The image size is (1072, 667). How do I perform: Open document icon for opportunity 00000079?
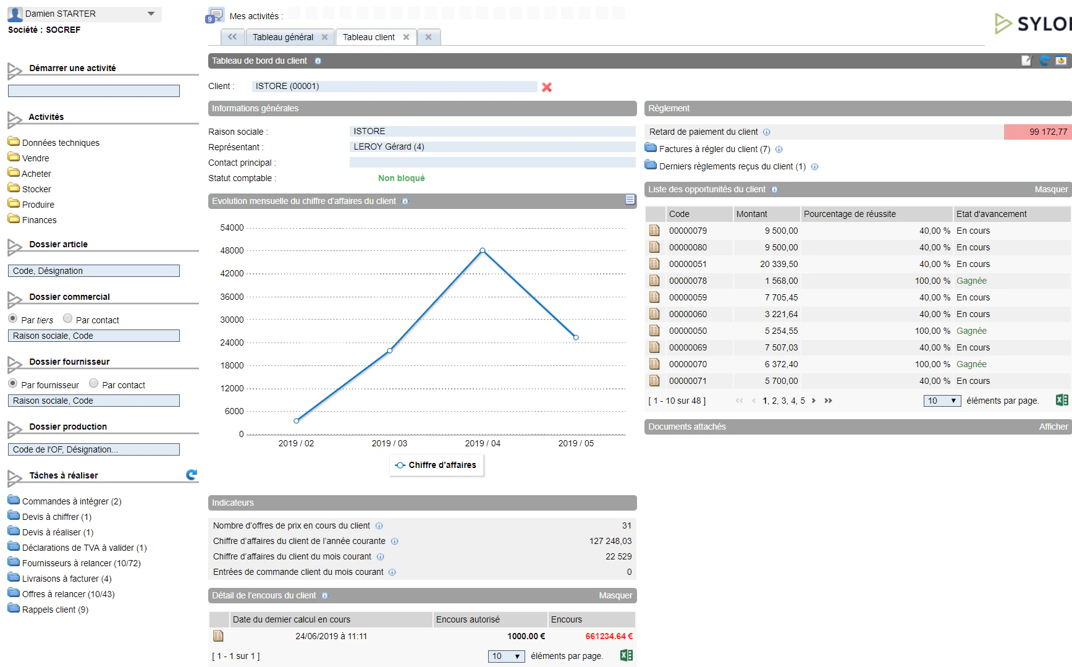point(654,231)
